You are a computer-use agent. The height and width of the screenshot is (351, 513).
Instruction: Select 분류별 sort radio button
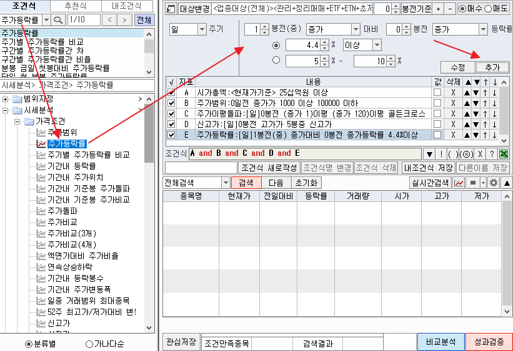point(29,344)
